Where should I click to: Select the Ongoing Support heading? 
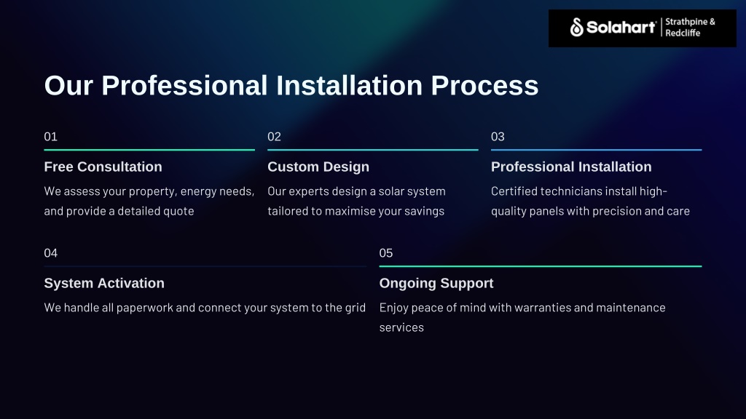pos(436,283)
